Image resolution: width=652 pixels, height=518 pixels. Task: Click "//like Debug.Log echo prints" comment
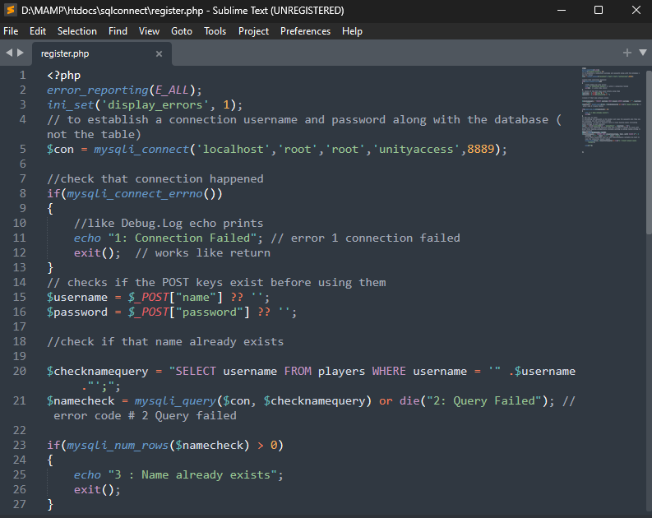(x=169, y=224)
